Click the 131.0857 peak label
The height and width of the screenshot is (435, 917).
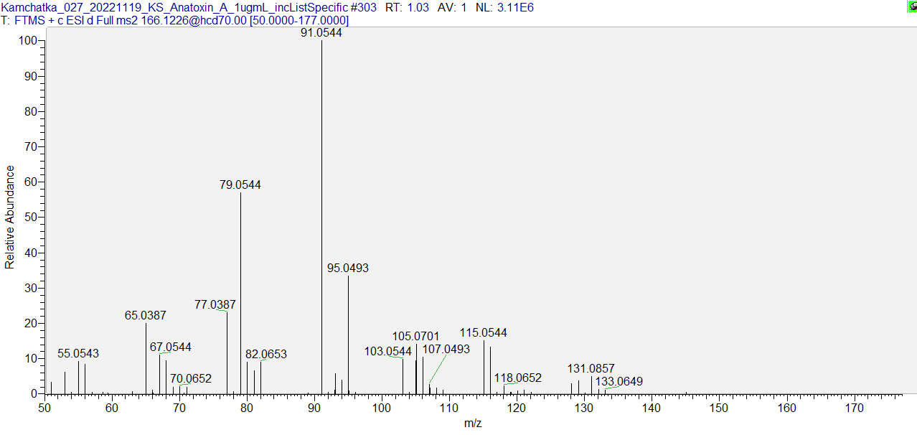[591, 369]
